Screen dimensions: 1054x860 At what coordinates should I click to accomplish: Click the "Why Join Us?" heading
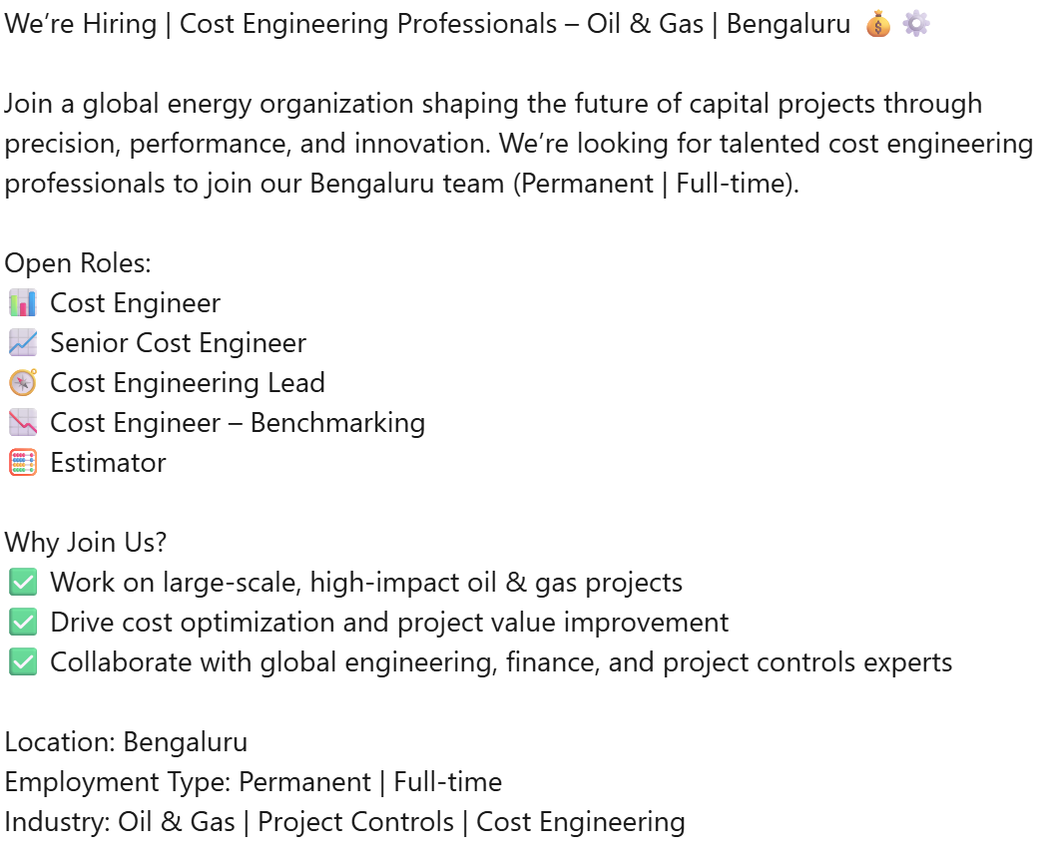coord(86,543)
